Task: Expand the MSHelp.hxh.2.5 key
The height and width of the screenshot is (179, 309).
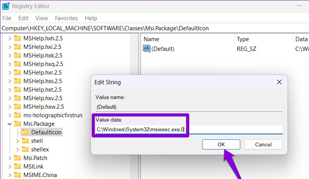Action: [x=10, y=38]
